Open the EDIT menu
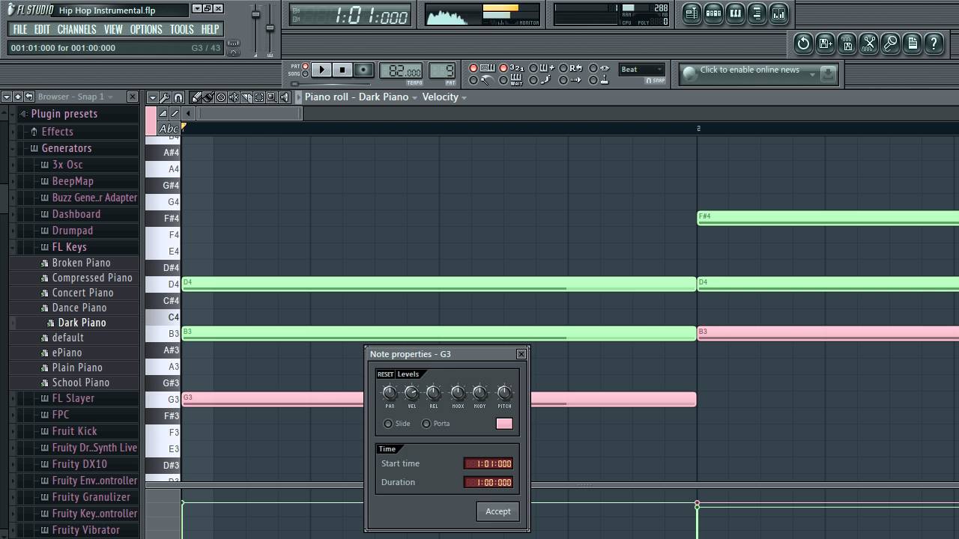Viewport: 959px width, 539px height. (42, 29)
